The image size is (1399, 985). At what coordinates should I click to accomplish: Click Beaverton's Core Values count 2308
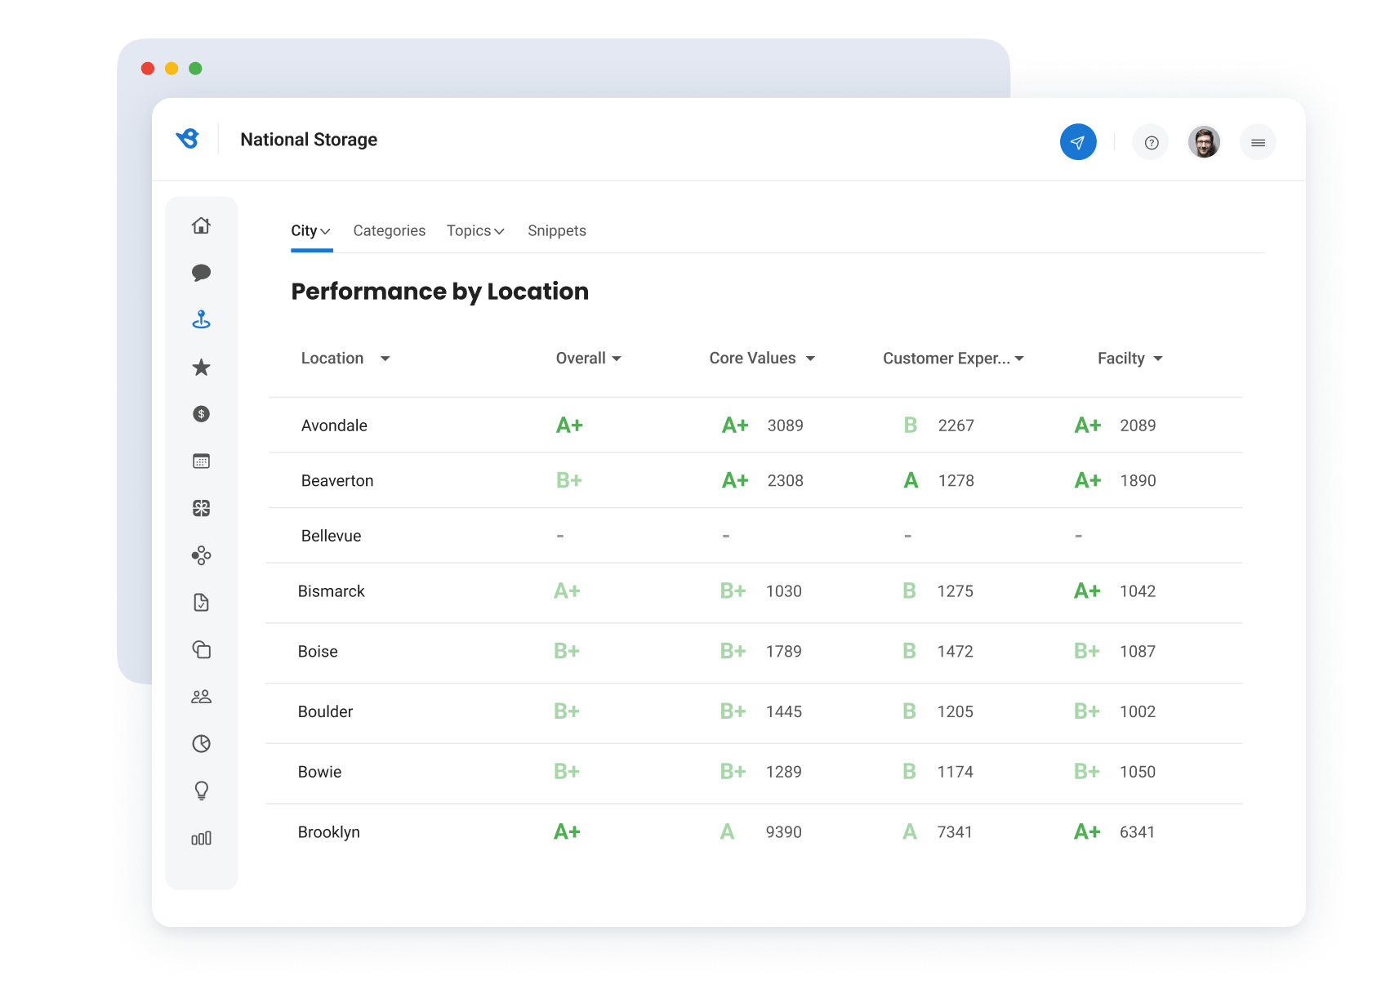pos(786,481)
